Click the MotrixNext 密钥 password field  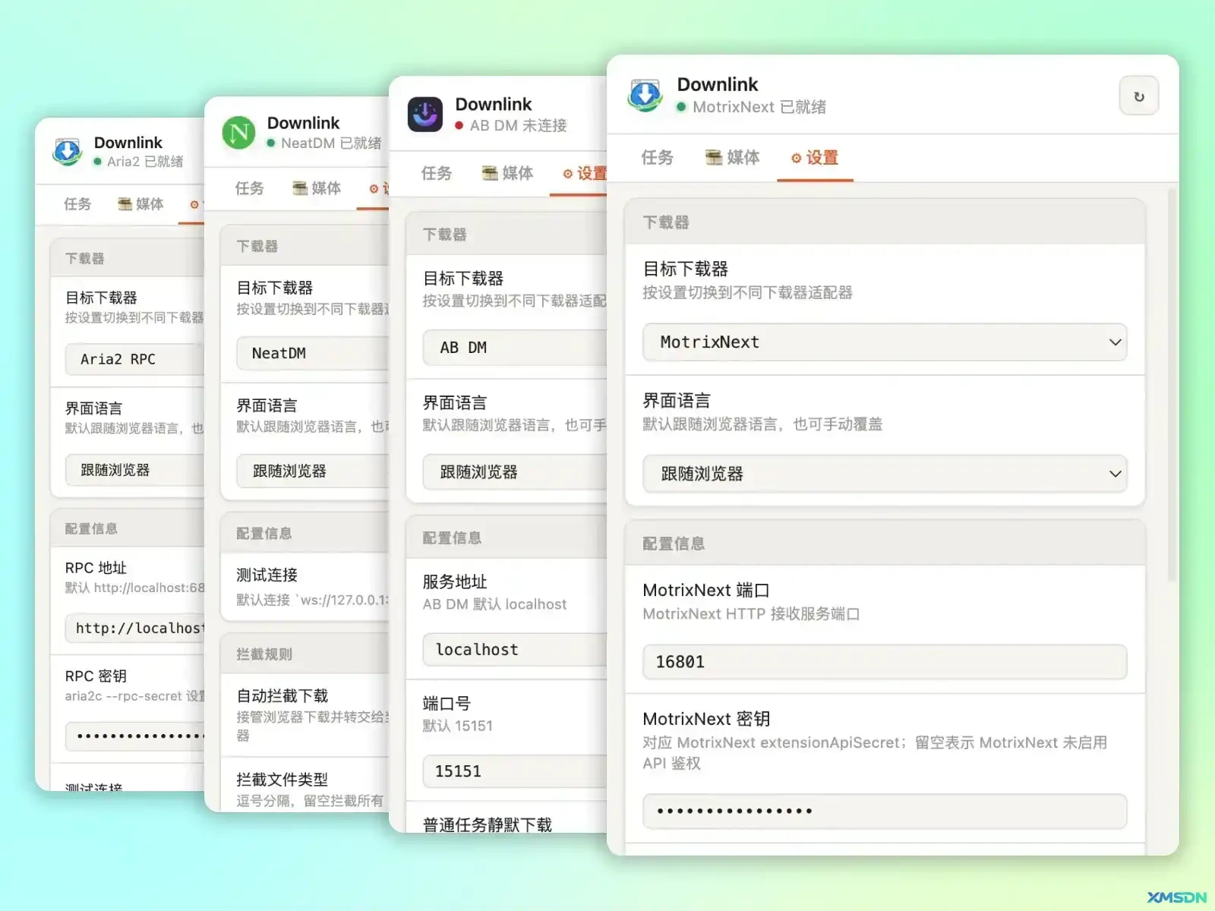885,812
